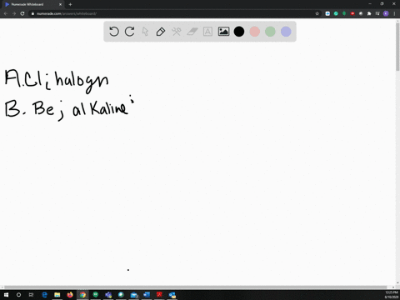Open the green circular extension icon
Viewport: 400px width, 300px height.
pyautogui.click(x=336, y=13)
